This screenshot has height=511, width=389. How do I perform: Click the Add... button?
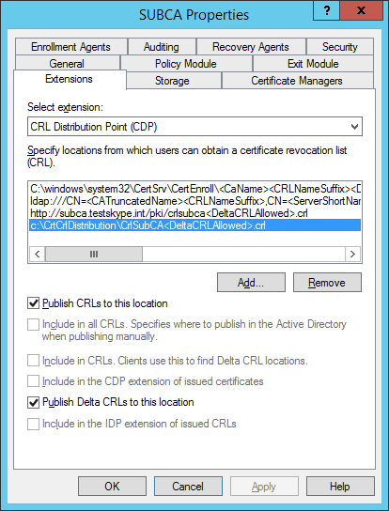click(x=251, y=283)
